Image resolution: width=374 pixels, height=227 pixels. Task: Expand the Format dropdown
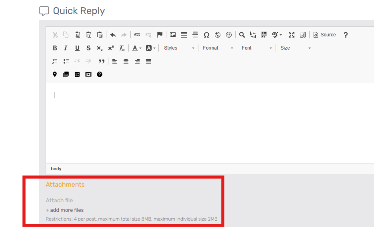tap(218, 48)
